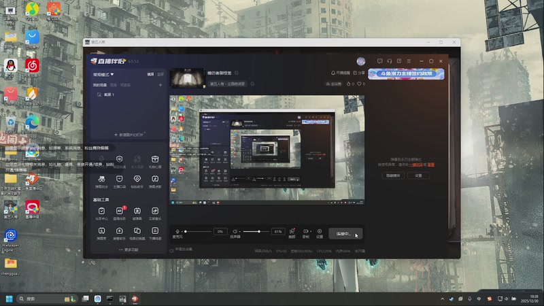The width and height of the screenshot is (544, 306).
Task: Click the 连接中 start streaming button
Action: pyautogui.click(x=345, y=234)
